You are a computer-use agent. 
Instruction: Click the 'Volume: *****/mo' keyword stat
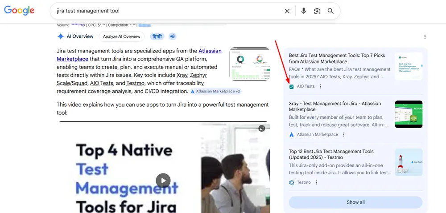point(71,25)
